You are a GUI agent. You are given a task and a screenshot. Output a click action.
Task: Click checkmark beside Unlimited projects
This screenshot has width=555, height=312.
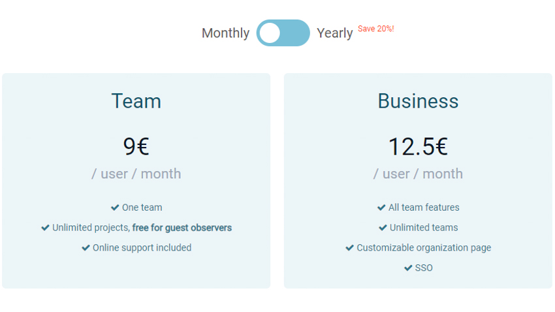(x=45, y=227)
